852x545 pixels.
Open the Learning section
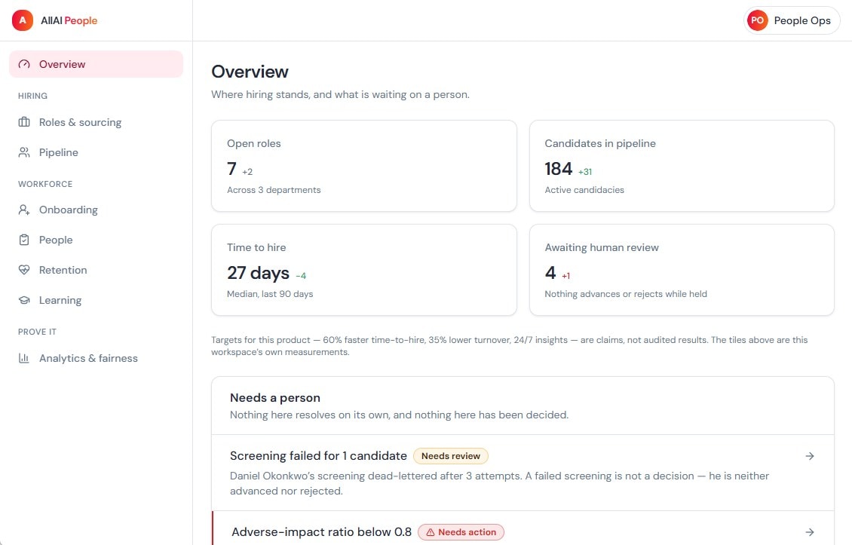point(97,300)
